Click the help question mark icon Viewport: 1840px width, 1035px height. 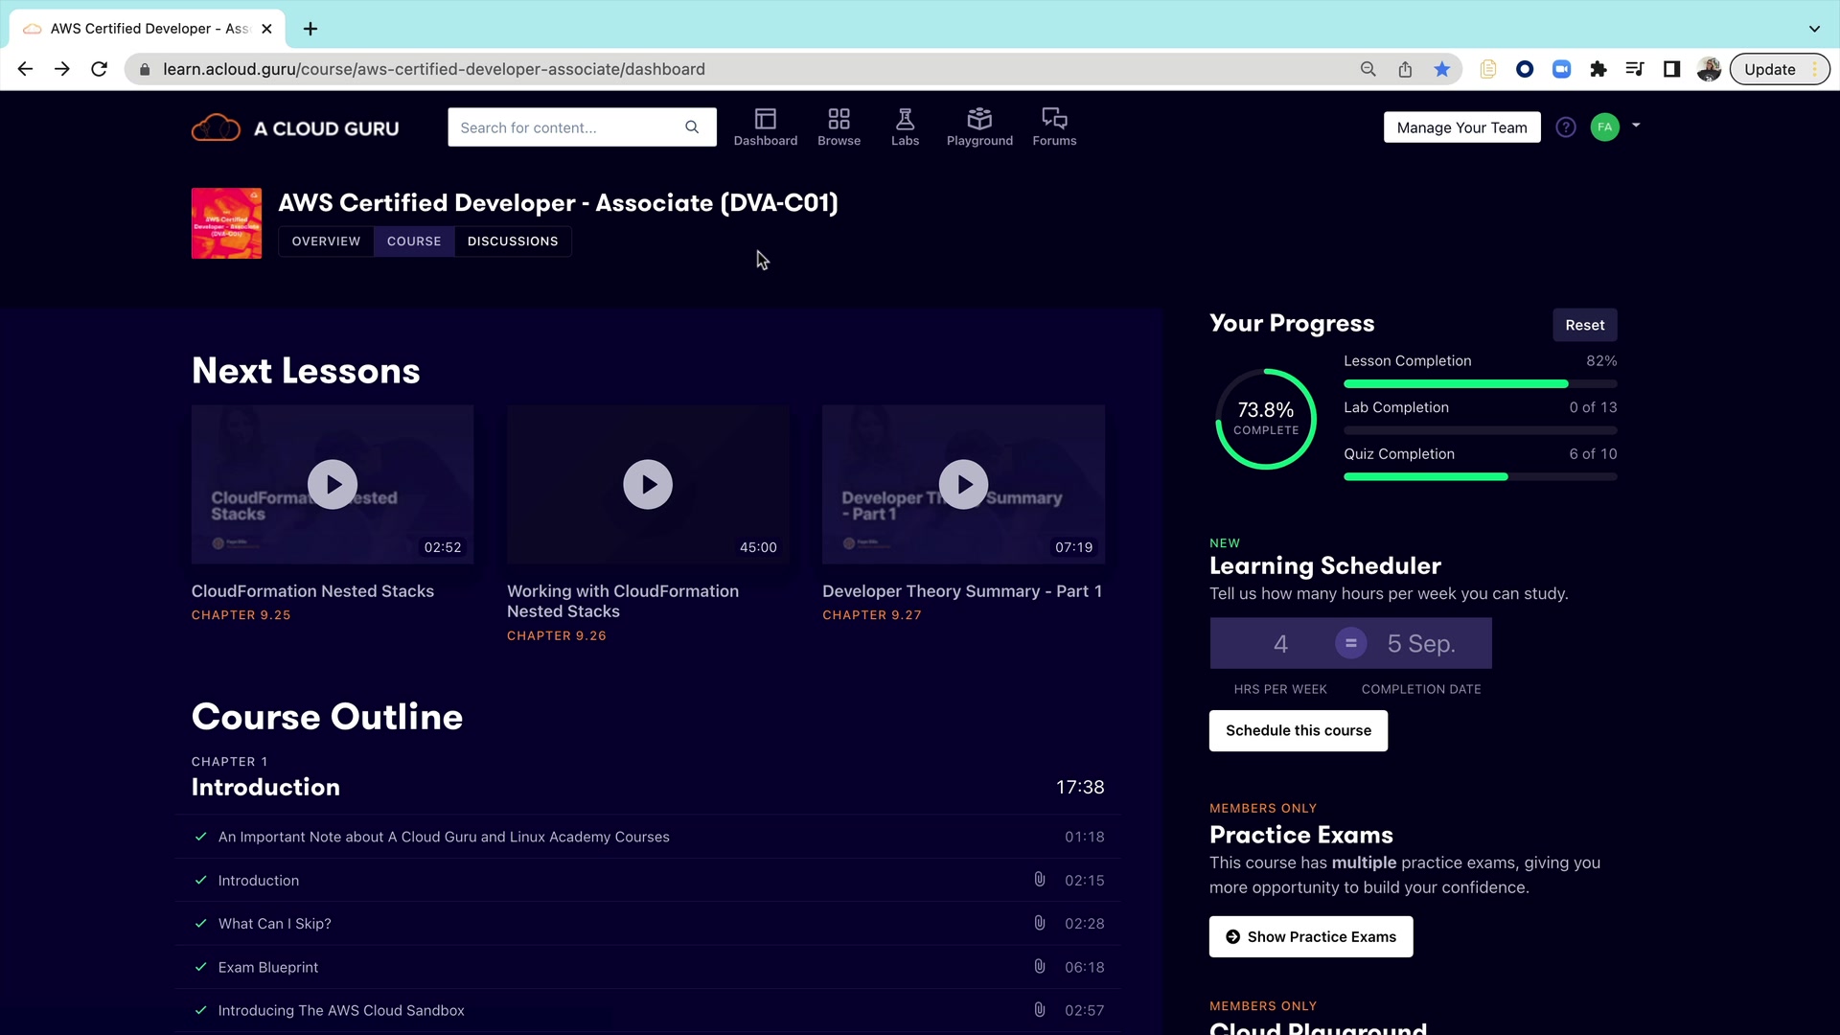click(1565, 127)
